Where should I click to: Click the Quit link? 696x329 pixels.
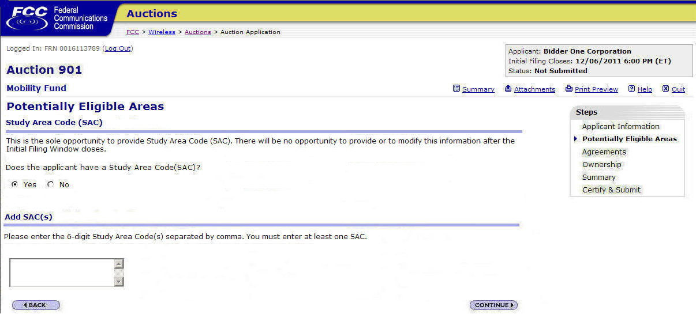point(678,89)
